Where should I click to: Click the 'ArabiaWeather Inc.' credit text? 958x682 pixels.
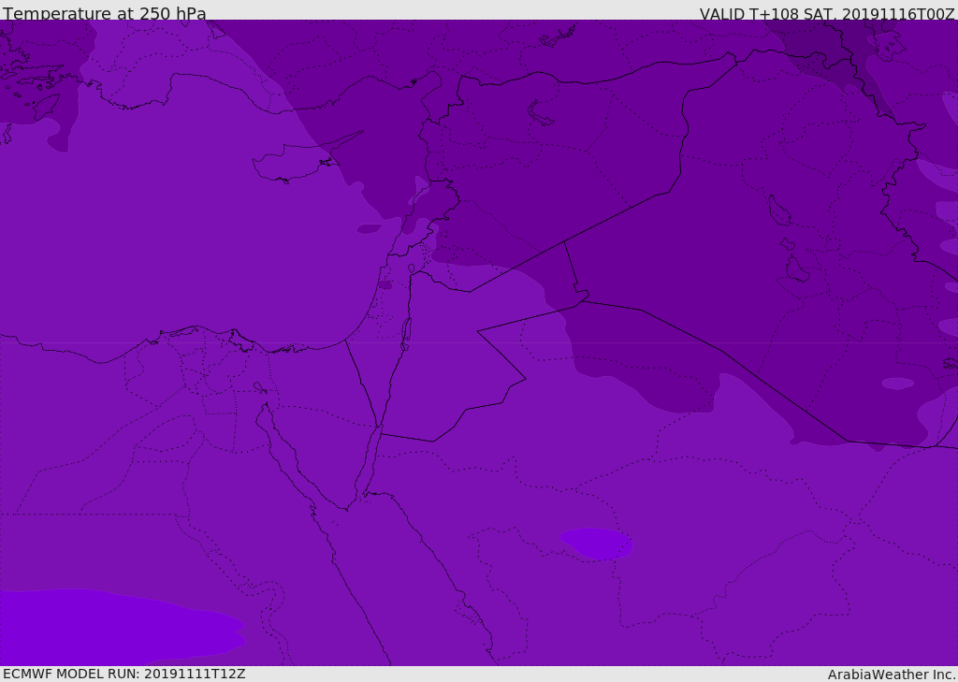click(x=891, y=675)
